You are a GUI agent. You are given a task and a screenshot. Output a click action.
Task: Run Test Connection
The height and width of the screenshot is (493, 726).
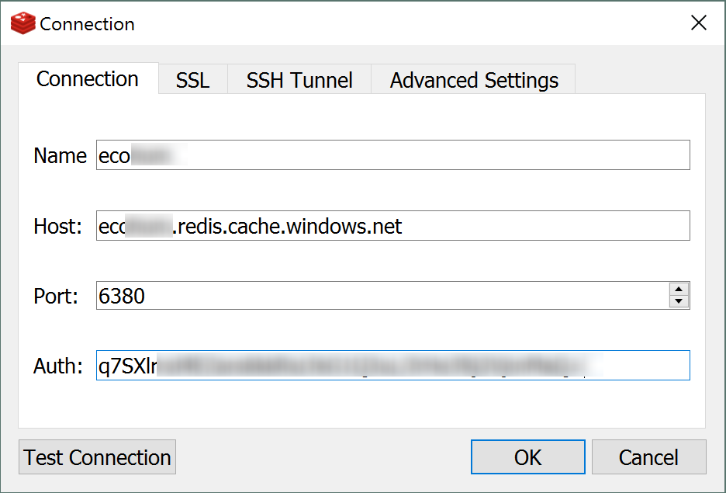click(97, 457)
